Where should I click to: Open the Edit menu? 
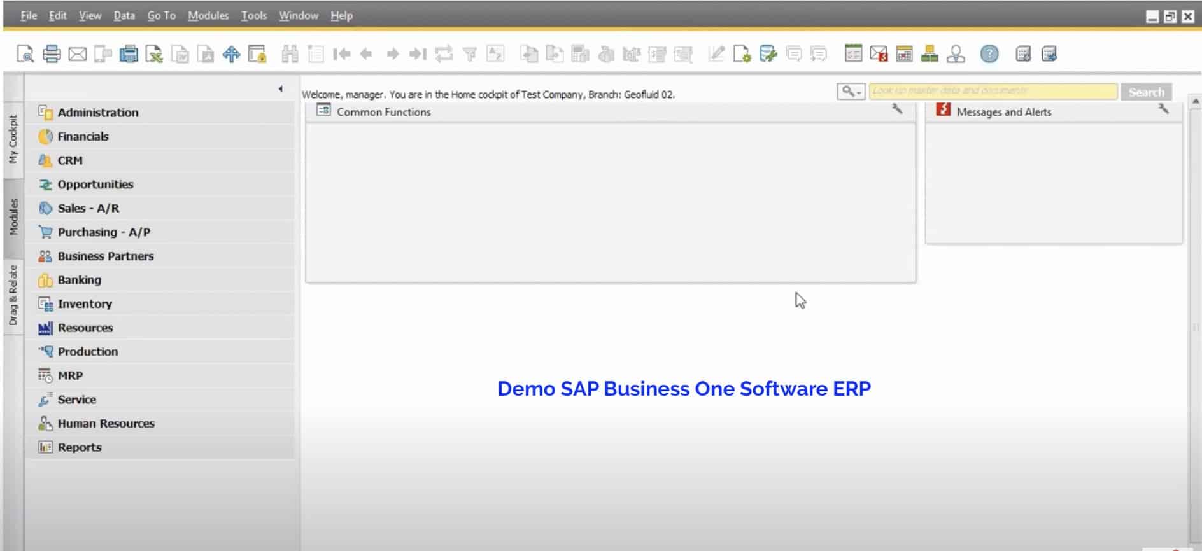tap(58, 15)
